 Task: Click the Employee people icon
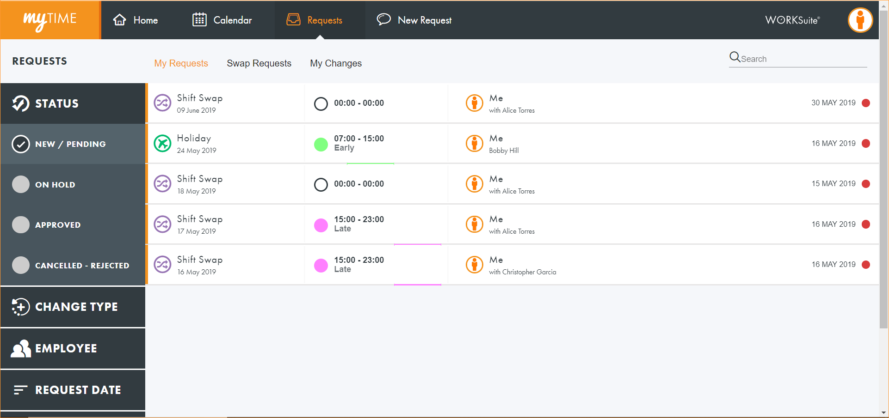pyautogui.click(x=21, y=348)
